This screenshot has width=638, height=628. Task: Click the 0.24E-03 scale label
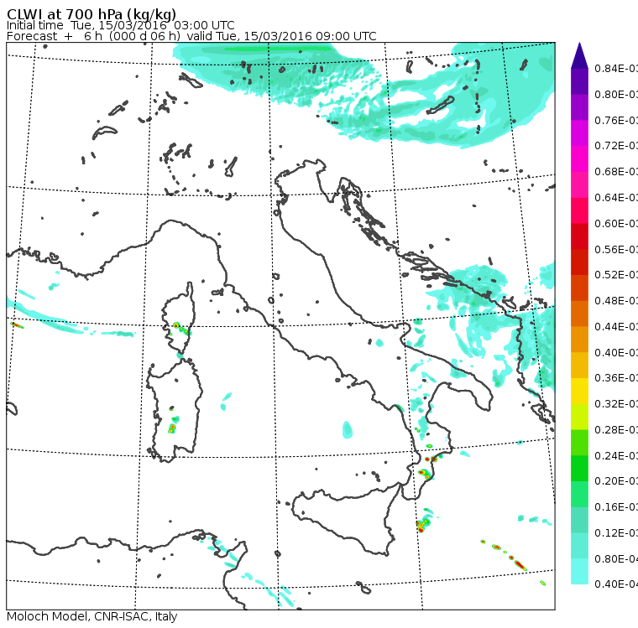pos(616,455)
